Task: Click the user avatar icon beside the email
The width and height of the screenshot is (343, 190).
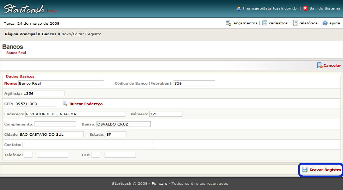Action: (x=239, y=8)
